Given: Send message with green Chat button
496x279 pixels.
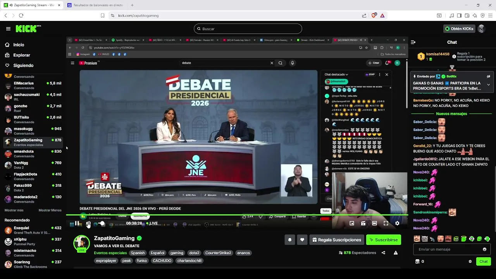Looking at the screenshot, I should tap(484, 262).
